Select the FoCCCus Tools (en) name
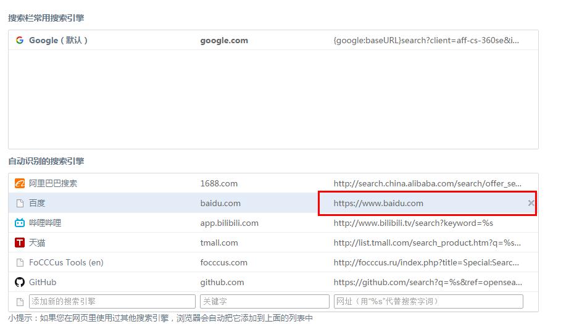This screenshot has width=582, height=324. 66,262
